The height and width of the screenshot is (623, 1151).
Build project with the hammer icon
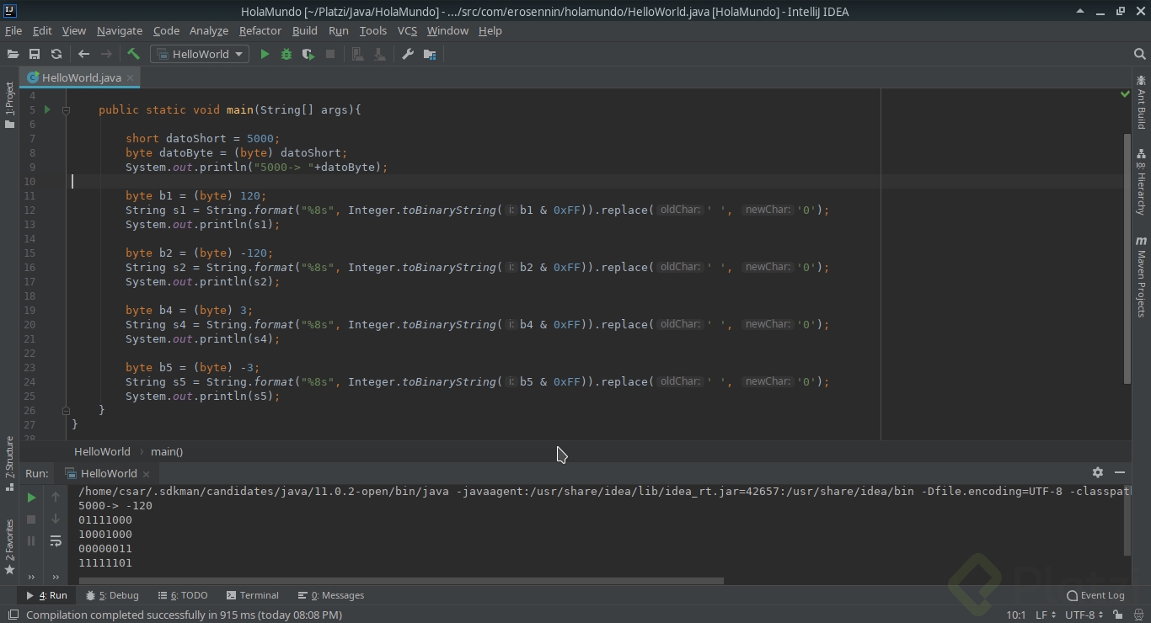(x=133, y=54)
